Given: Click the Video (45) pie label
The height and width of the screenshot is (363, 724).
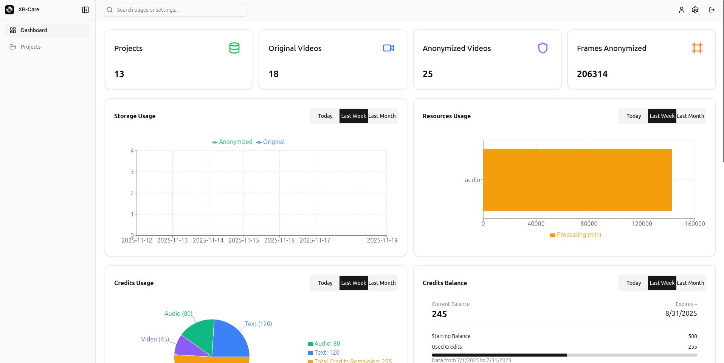Looking at the screenshot, I should [155, 339].
